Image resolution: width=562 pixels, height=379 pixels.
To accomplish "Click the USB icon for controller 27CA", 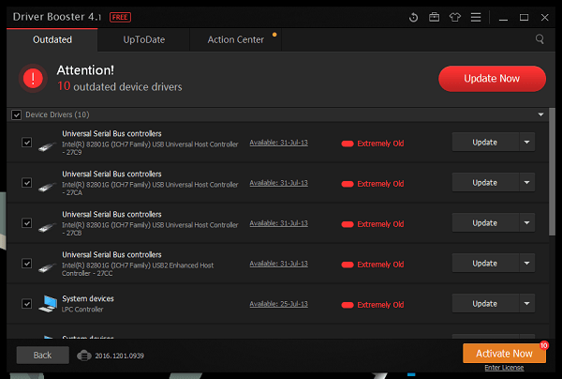I will (x=47, y=187).
